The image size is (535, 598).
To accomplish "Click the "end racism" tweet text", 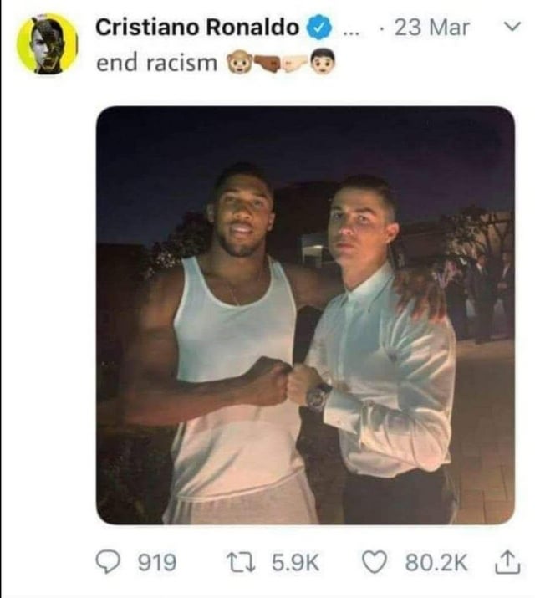I will click(156, 63).
